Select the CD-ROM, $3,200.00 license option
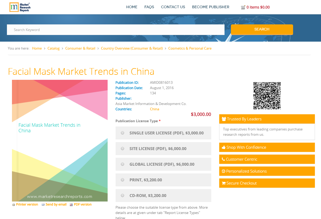 point(123,195)
